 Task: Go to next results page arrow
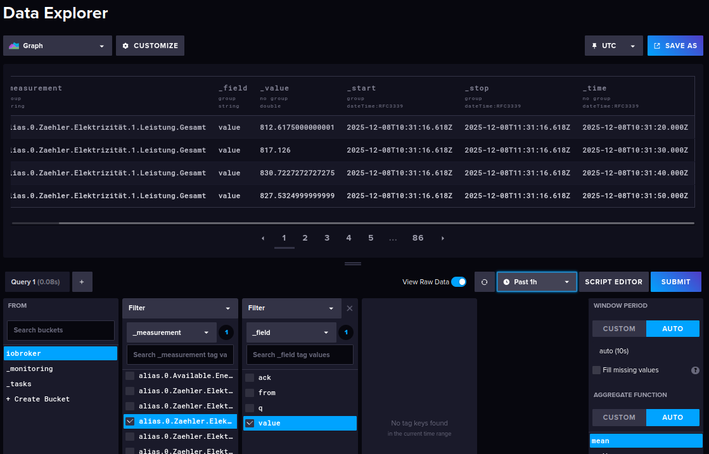(x=443, y=238)
